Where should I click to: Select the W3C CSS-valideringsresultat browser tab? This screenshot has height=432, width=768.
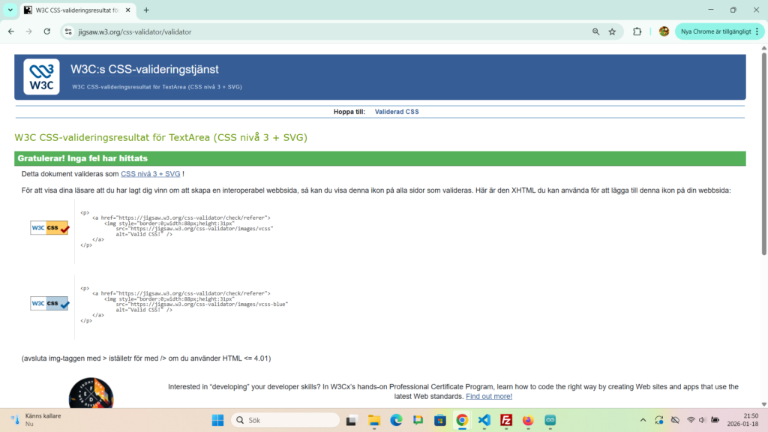(x=75, y=10)
